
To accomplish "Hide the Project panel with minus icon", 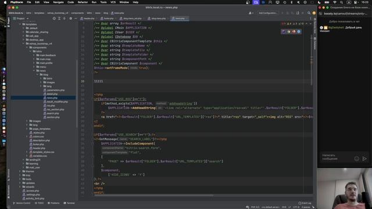I will click(x=76, y=19).
